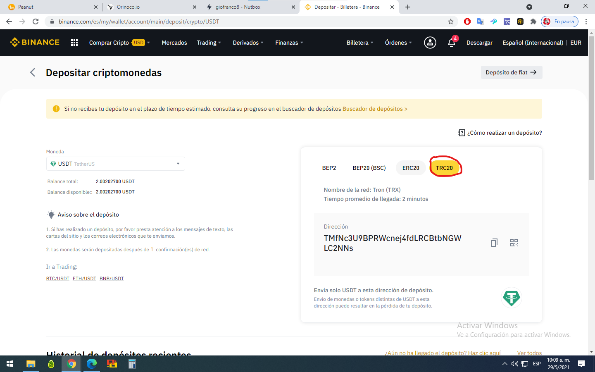The height and width of the screenshot is (372, 595).
Task: Click the ESP keyboard language indicator
Action: point(537,364)
